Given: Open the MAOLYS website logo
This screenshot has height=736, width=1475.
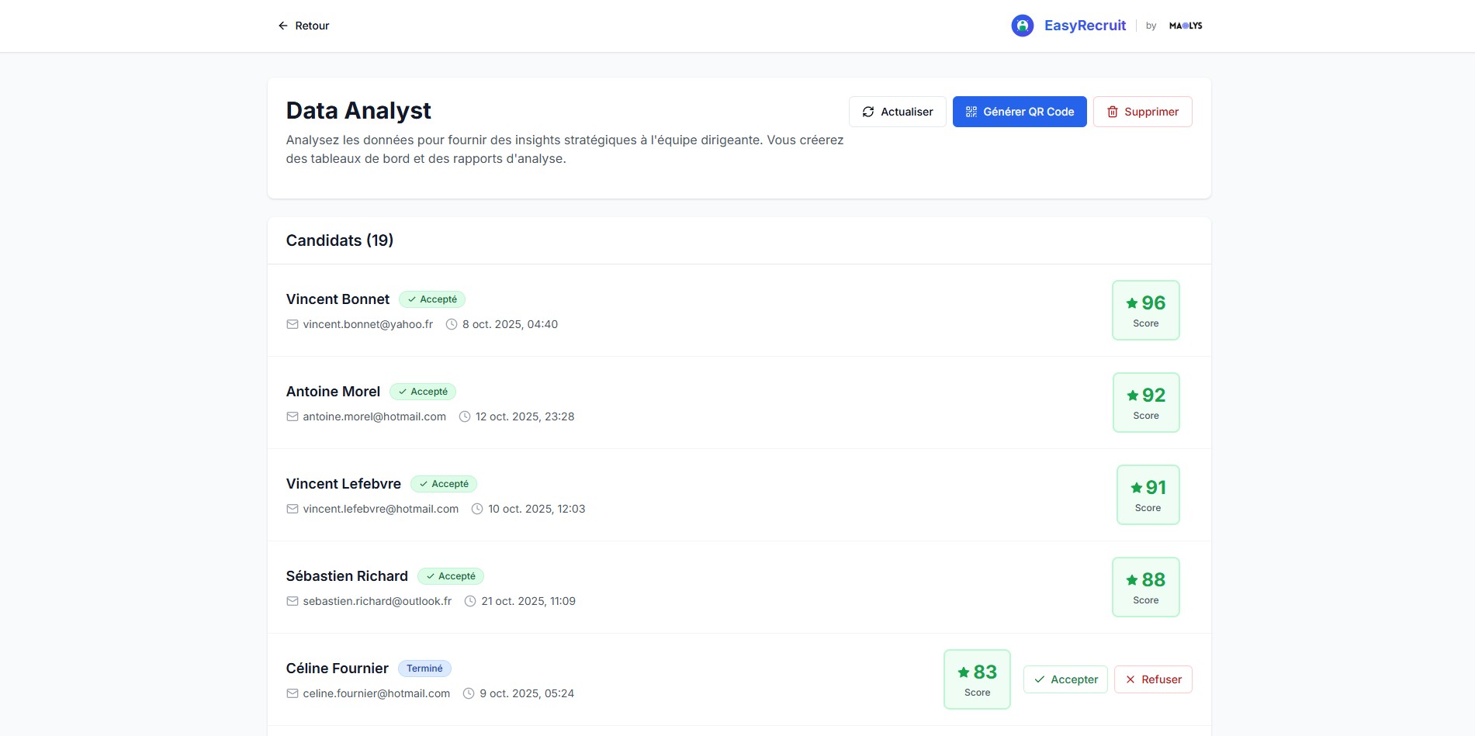Looking at the screenshot, I should point(1185,25).
